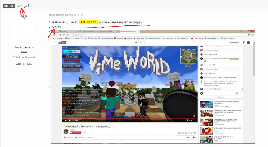Click the YouTube search magnifier button
Viewport: 268px width, 147px height.
point(141,43)
